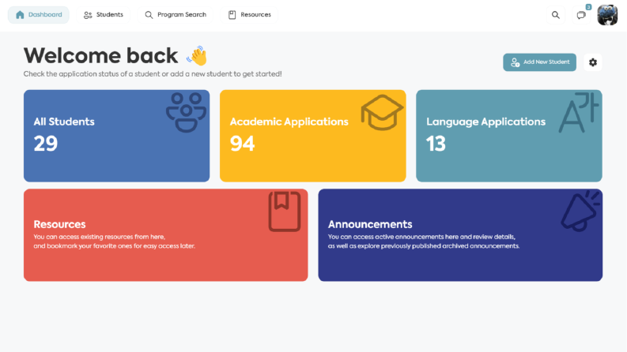Open dashboard settings gear icon
The image size is (627, 352).
(593, 62)
